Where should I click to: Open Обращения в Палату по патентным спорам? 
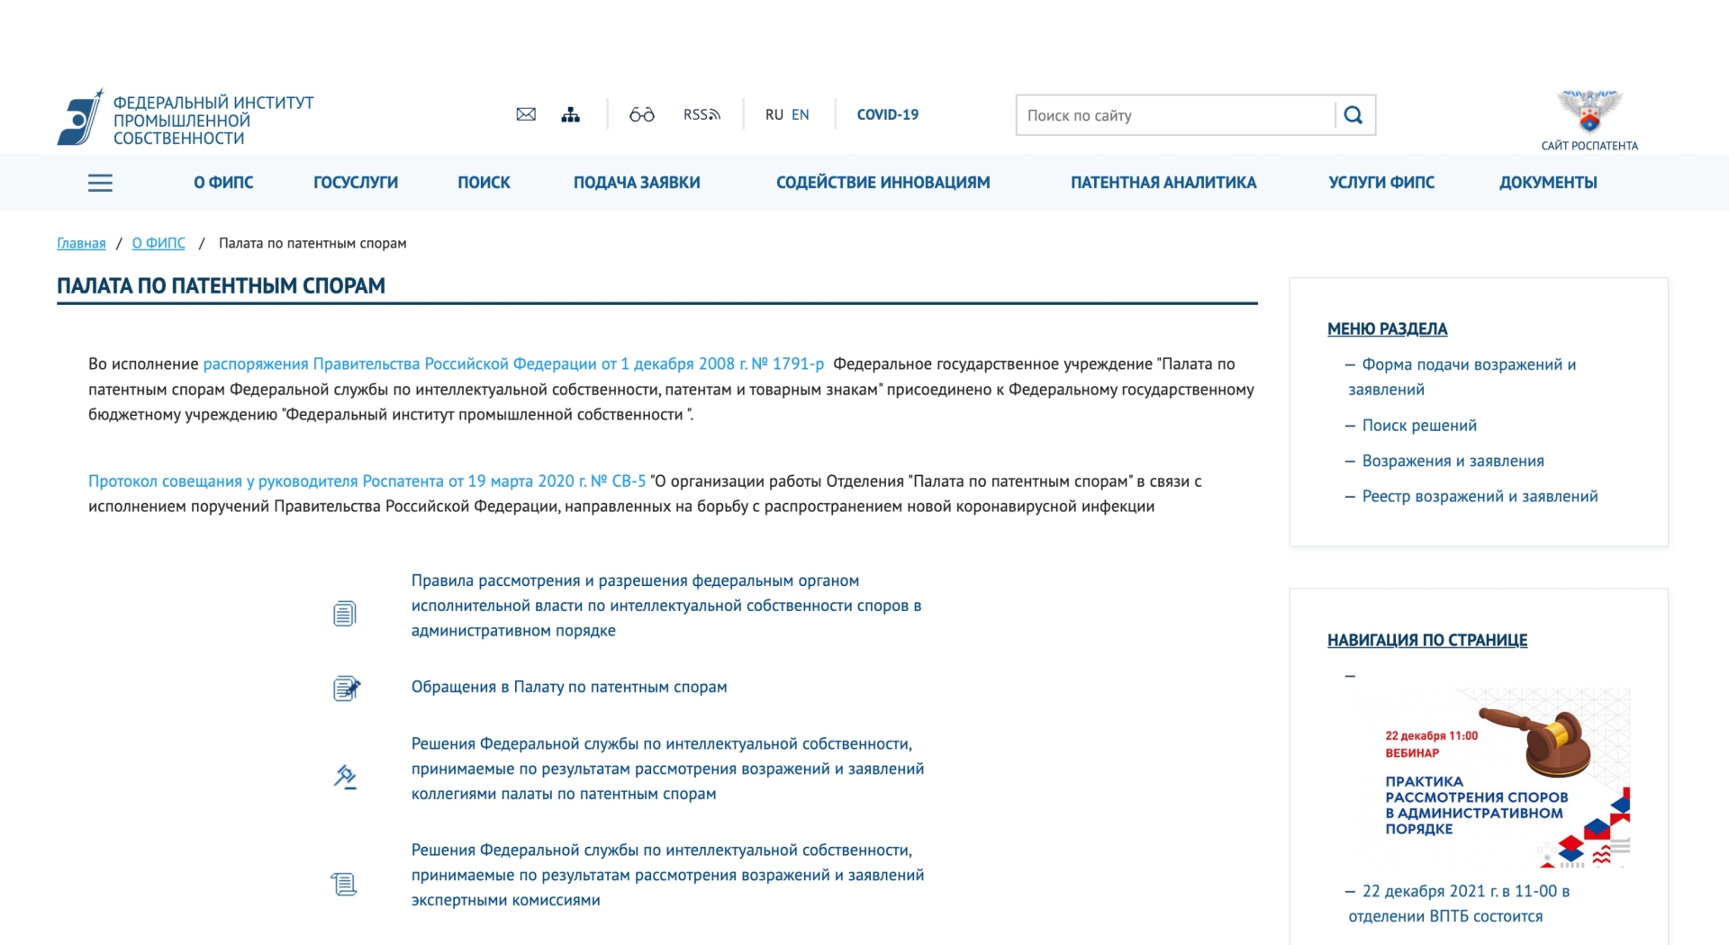pyautogui.click(x=569, y=687)
